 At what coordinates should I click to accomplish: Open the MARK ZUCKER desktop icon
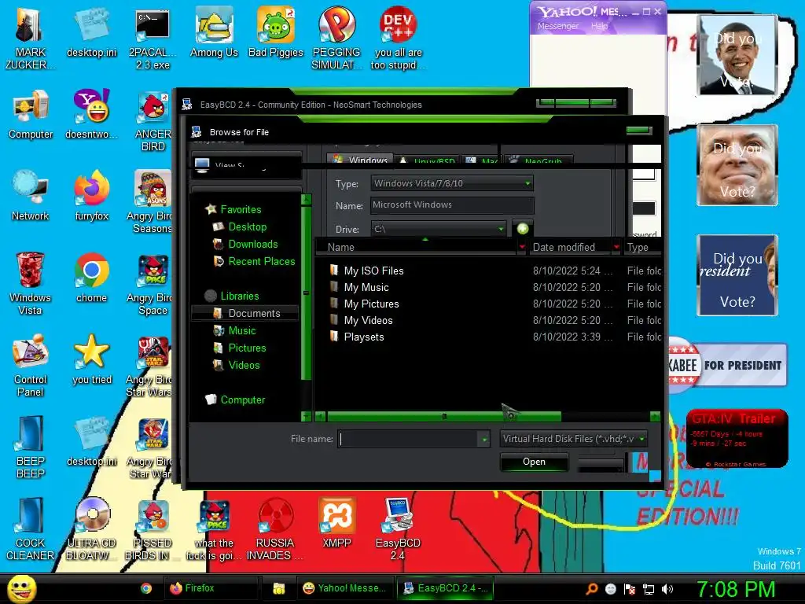click(30, 38)
